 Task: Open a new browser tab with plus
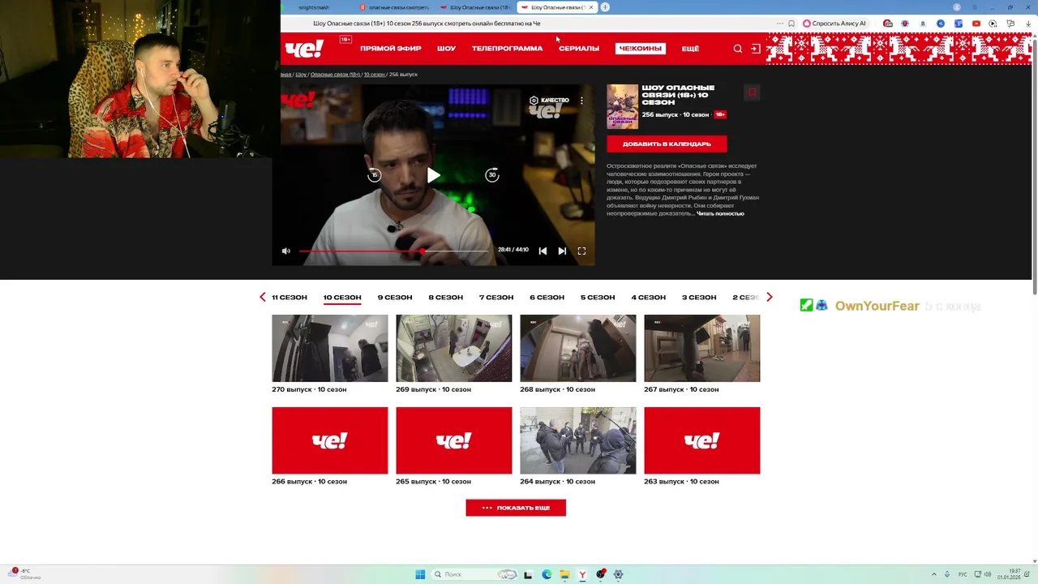pyautogui.click(x=605, y=7)
